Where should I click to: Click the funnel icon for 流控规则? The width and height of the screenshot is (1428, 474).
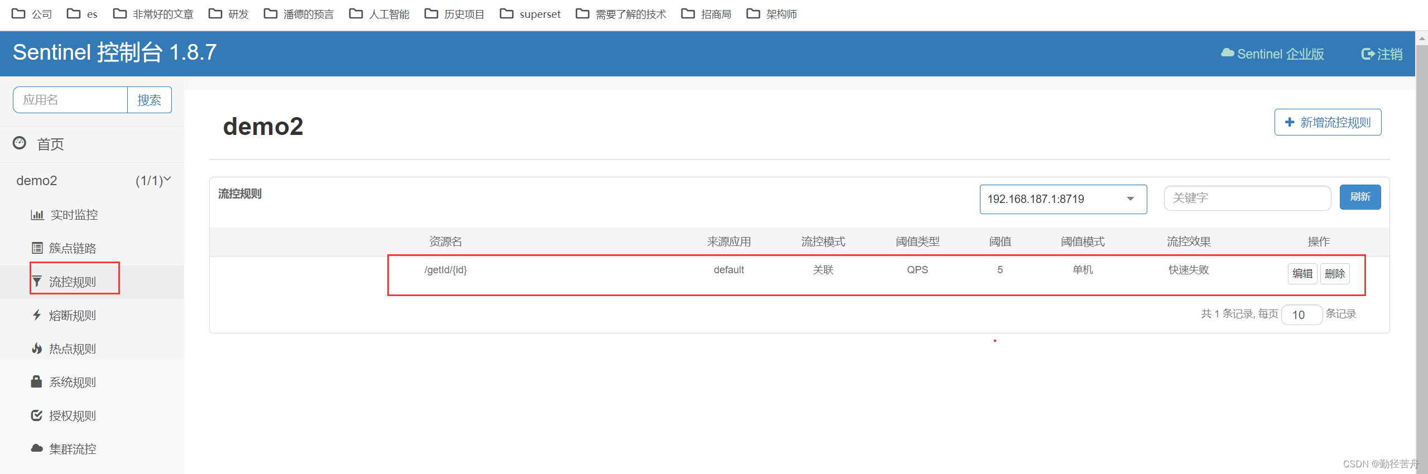(37, 282)
